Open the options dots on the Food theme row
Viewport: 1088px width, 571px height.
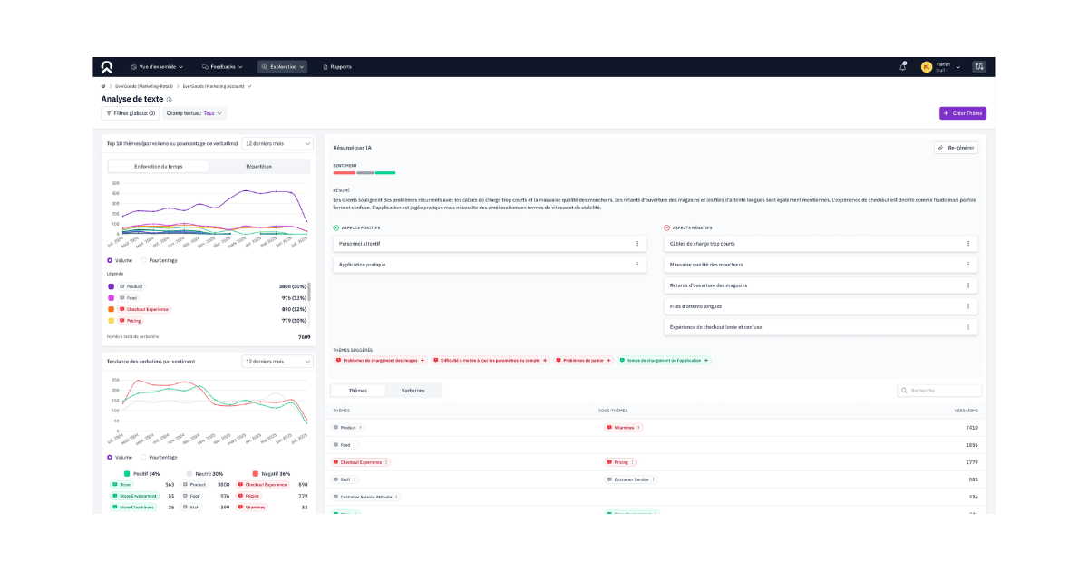(355, 445)
